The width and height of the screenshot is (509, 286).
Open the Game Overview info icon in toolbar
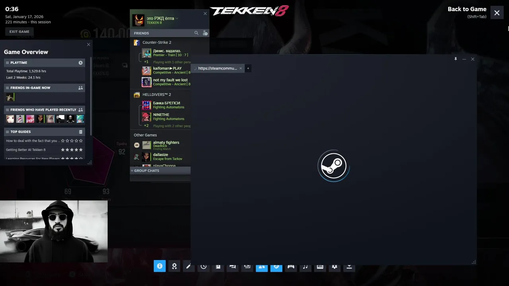[159, 266]
